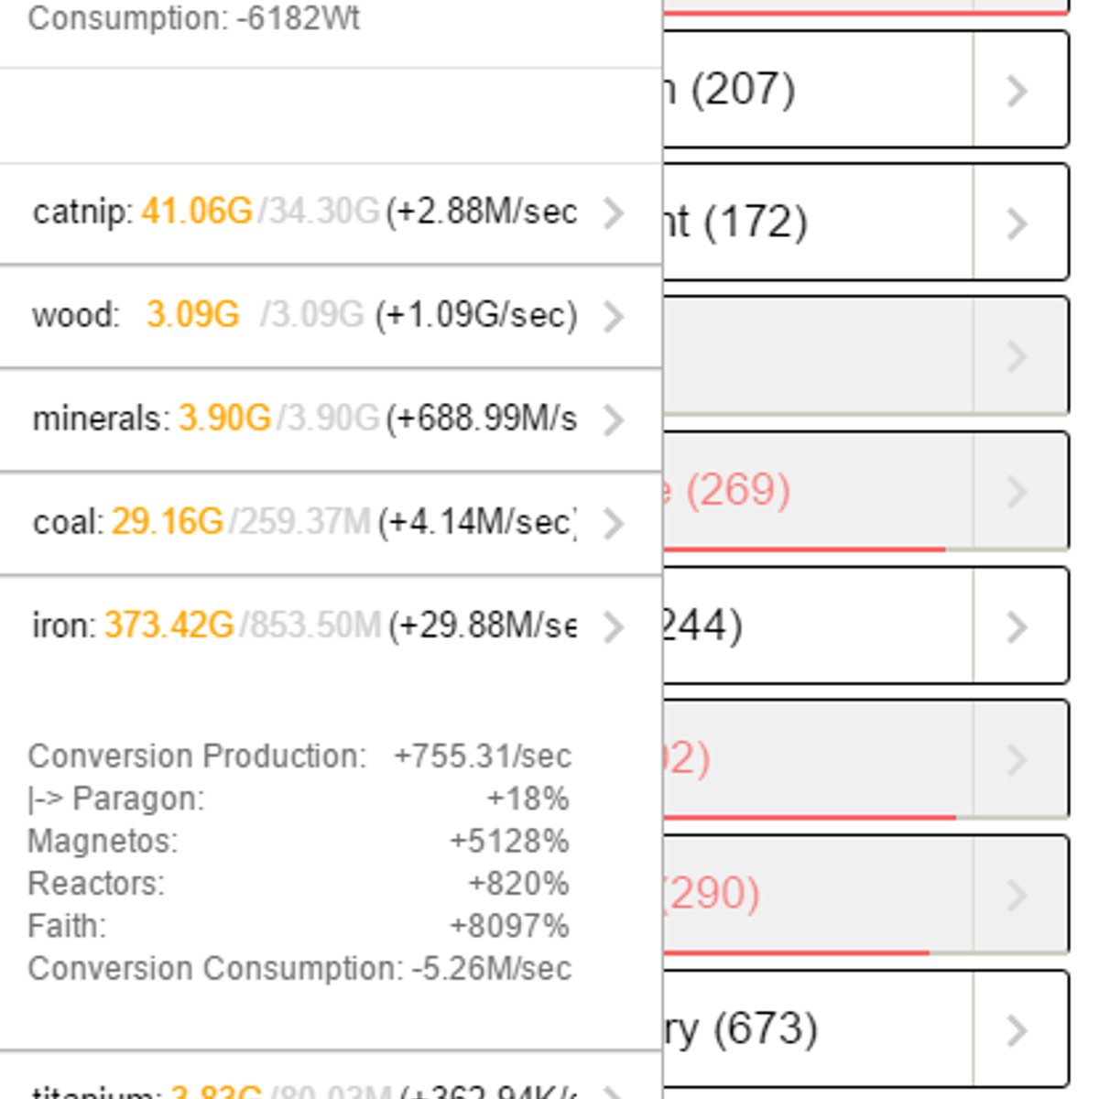Image resolution: width=1099 pixels, height=1099 pixels.
Task: Click the chevron next to 244) button
Action: coord(1017,626)
